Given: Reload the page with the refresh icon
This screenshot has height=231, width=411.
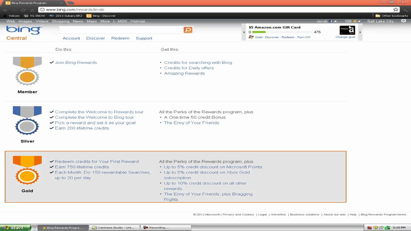Looking at the screenshot, I should (23, 10).
